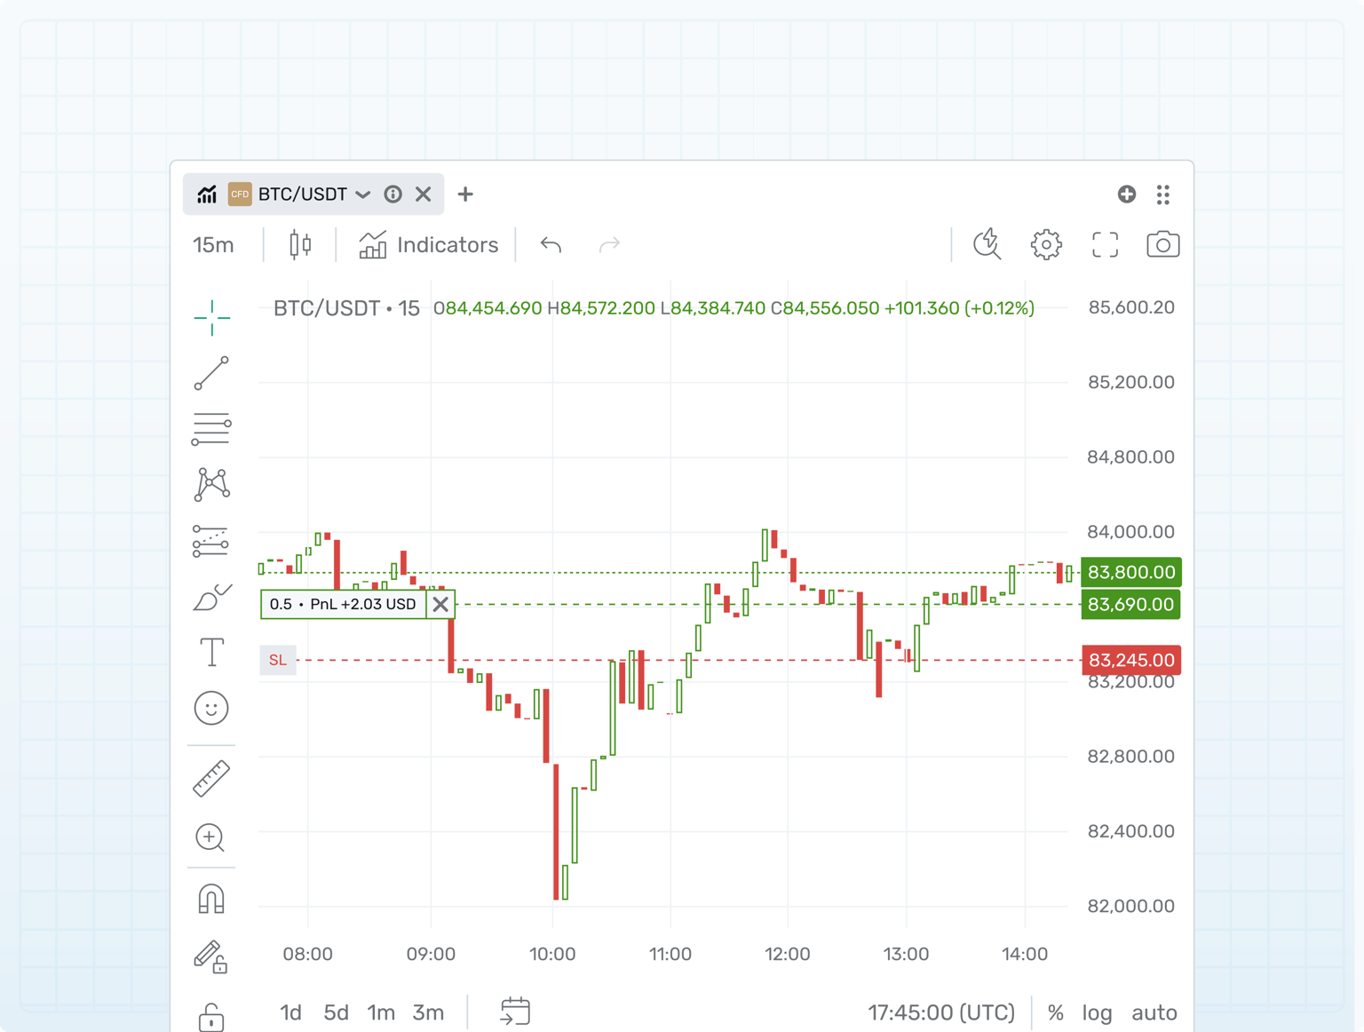Select the crosshair cursor tool

click(211, 317)
